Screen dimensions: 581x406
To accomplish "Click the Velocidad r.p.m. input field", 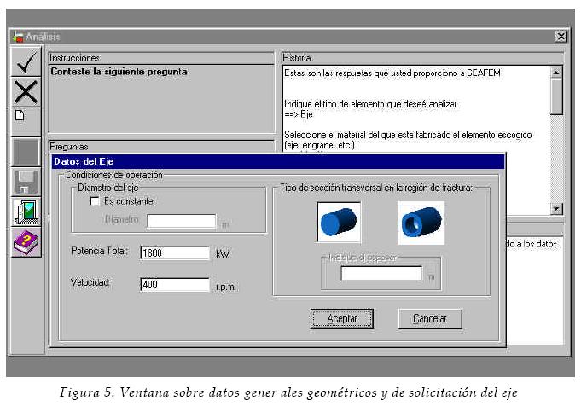I will click(x=175, y=285).
